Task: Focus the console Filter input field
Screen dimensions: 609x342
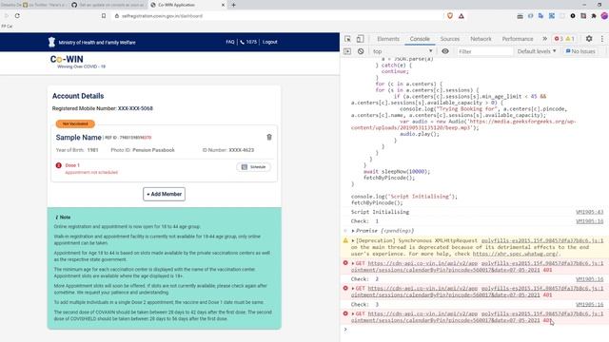Action: point(484,51)
